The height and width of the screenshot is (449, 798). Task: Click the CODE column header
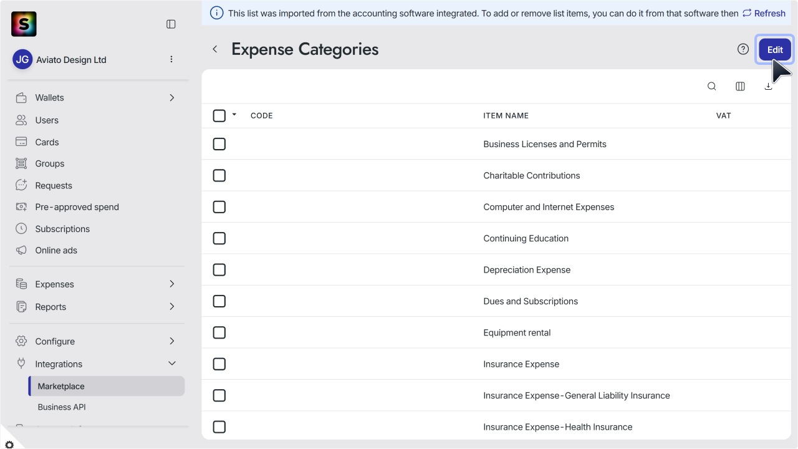click(262, 116)
